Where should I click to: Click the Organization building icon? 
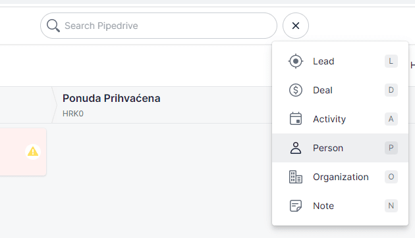[x=296, y=177]
